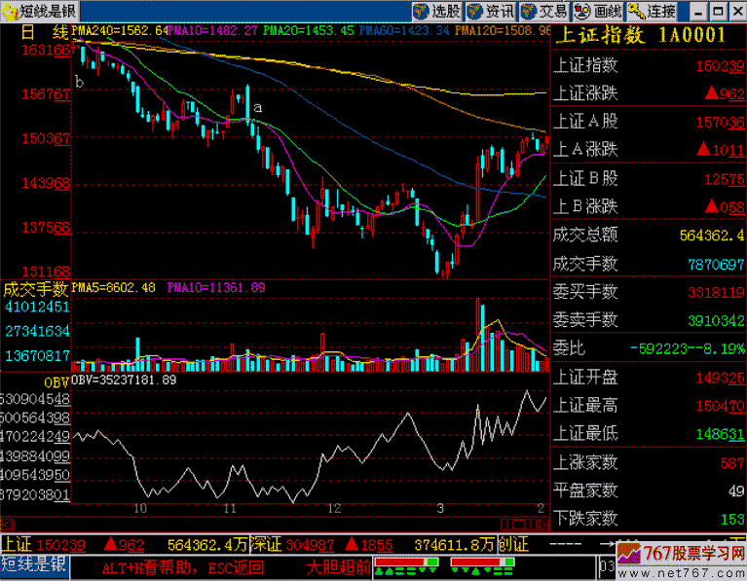747x581 pixels.
Task: Click the 上证 index in bottom ticker
Action: point(18,544)
